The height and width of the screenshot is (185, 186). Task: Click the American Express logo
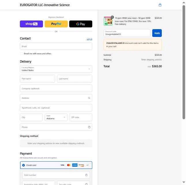tap(75, 165)
